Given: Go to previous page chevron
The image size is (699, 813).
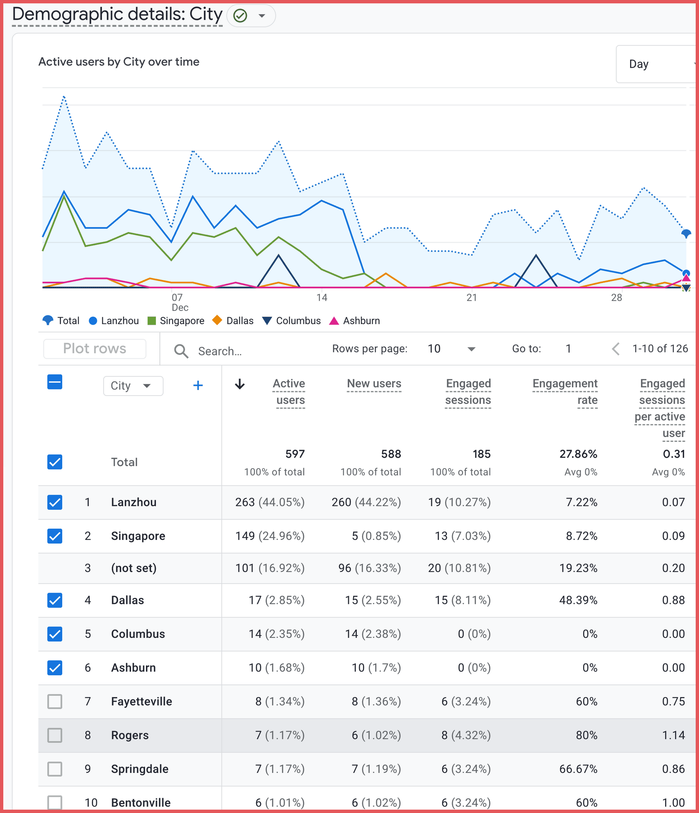Looking at the screenshot, I should click(616, 348).
